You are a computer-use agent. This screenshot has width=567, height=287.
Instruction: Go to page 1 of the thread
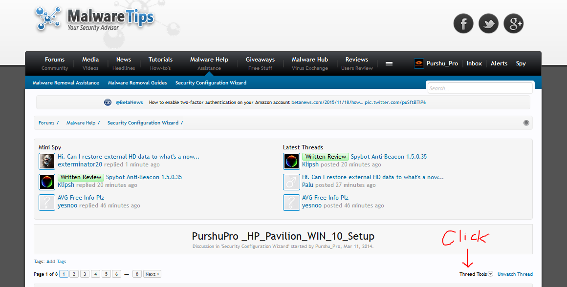pyautogui.click(x=64, y=274)
